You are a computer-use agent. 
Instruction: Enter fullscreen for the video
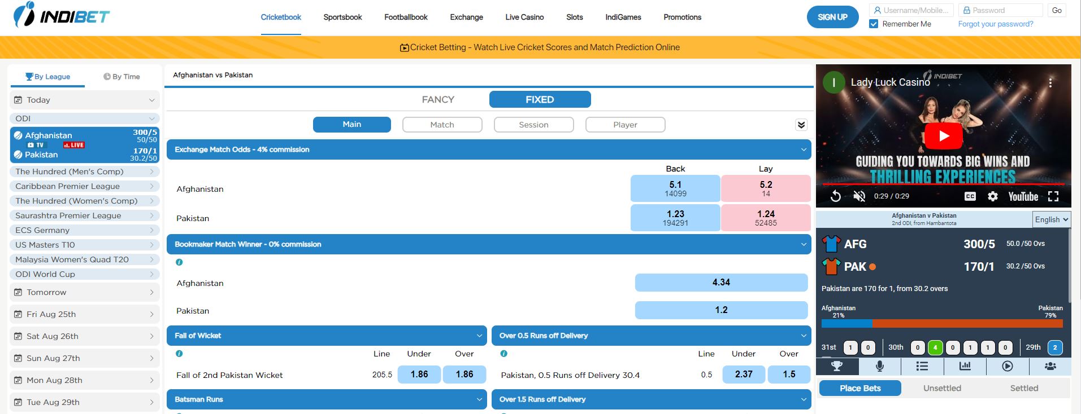click(1053, 196)
